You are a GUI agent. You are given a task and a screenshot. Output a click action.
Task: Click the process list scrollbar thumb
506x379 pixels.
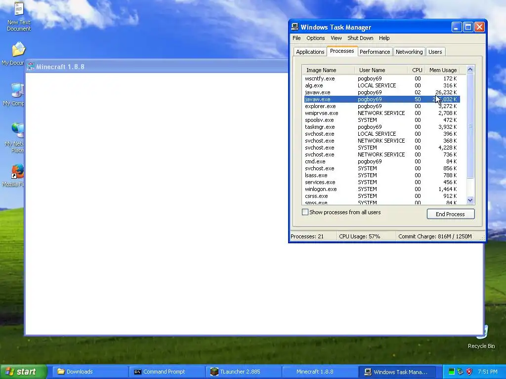click(470, 126)
